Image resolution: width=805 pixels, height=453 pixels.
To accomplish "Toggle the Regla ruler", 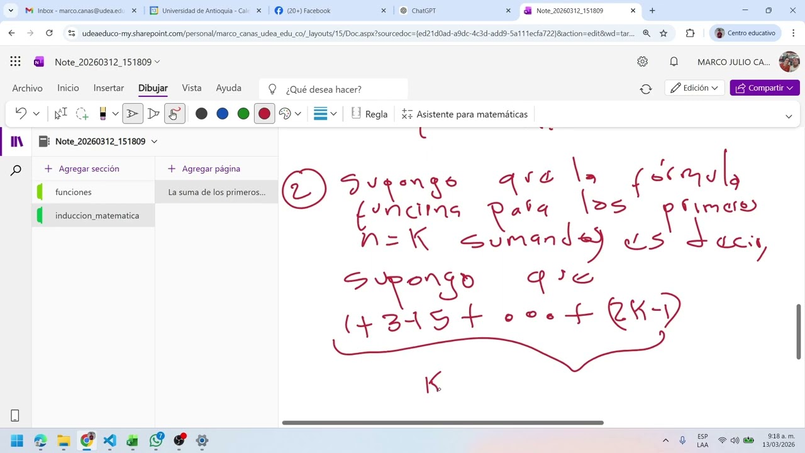I will click(x=369, y=114).
